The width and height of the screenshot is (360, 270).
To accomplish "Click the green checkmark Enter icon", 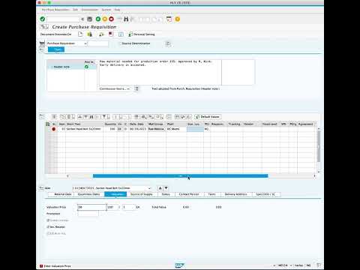I will (x=43, y=19).
